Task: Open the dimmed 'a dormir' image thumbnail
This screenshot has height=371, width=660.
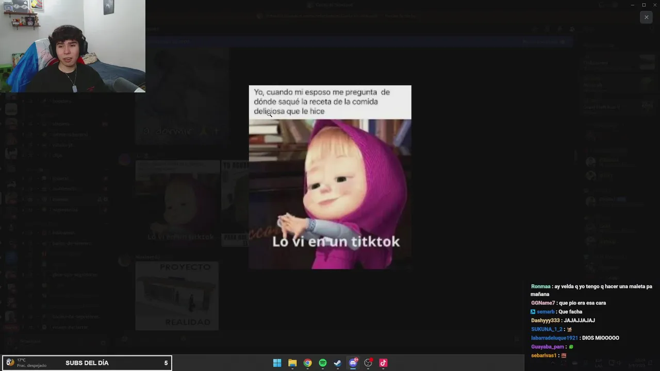Action: (182, 96)
